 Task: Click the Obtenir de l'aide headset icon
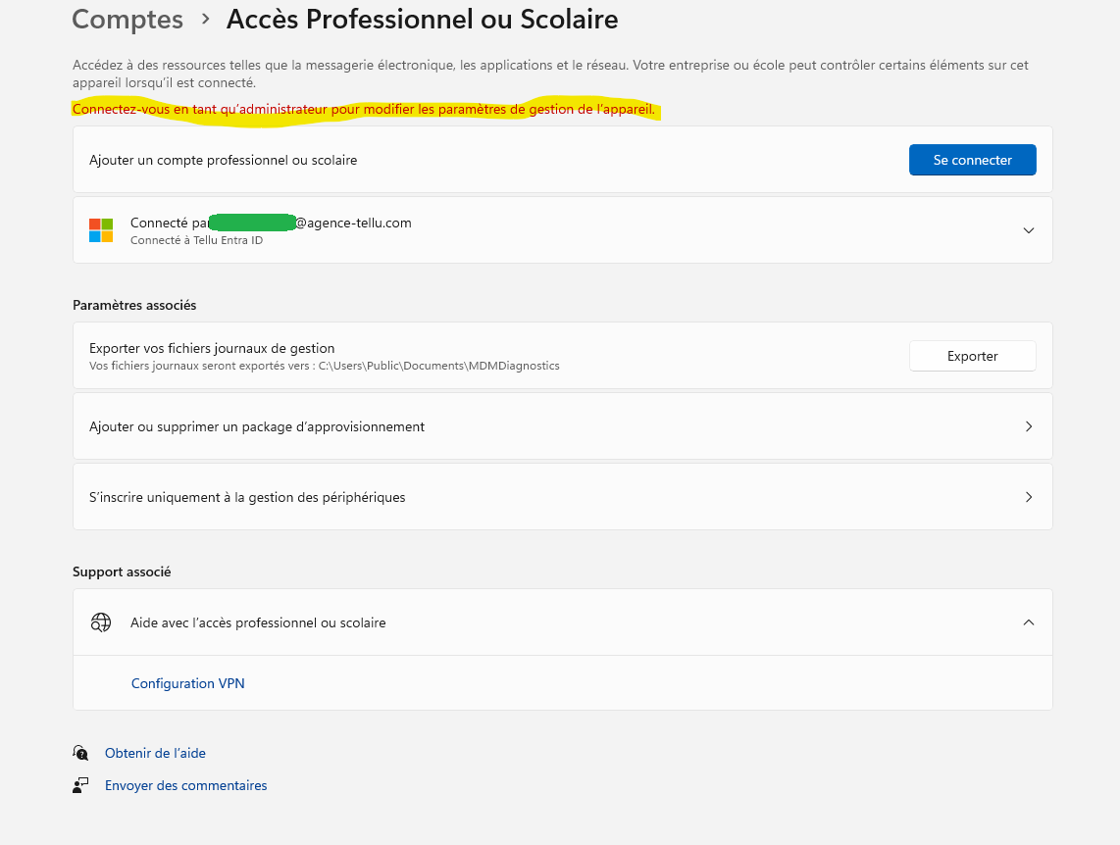point(80,753)
